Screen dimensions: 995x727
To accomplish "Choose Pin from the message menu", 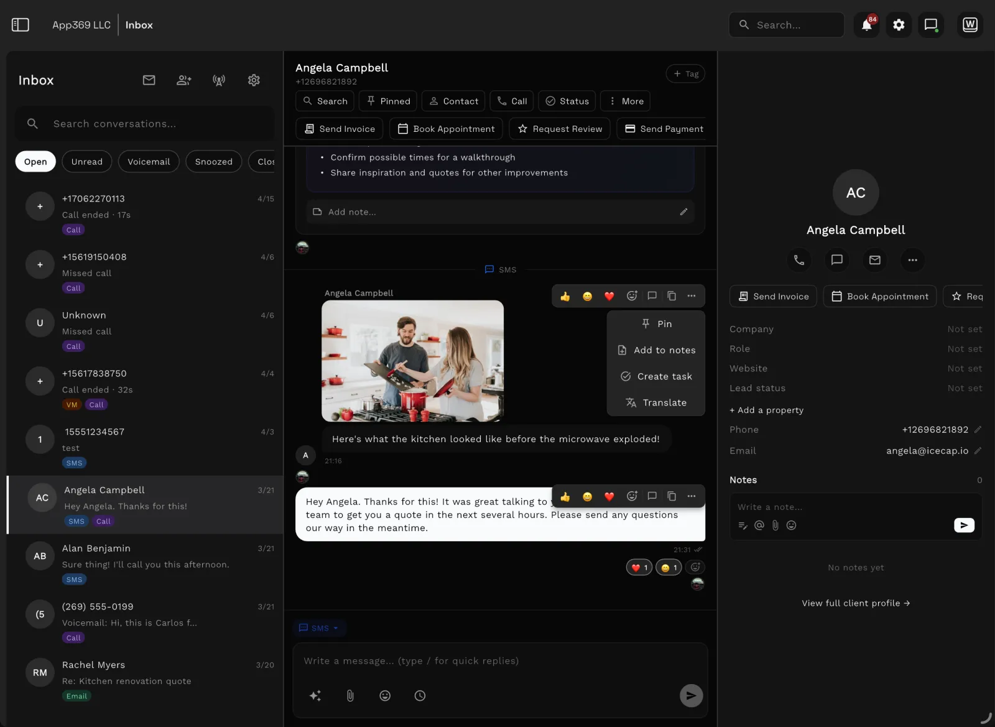I will coord(656,324).
